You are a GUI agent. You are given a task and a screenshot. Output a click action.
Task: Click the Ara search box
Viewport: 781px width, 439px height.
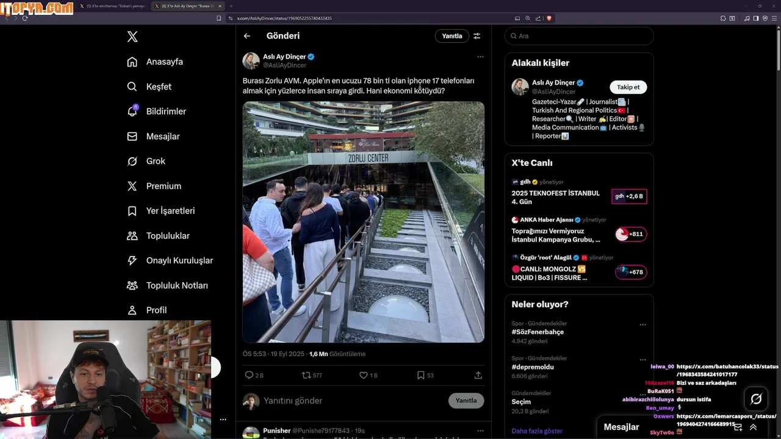pyautogui.click(x=579, y=36)
